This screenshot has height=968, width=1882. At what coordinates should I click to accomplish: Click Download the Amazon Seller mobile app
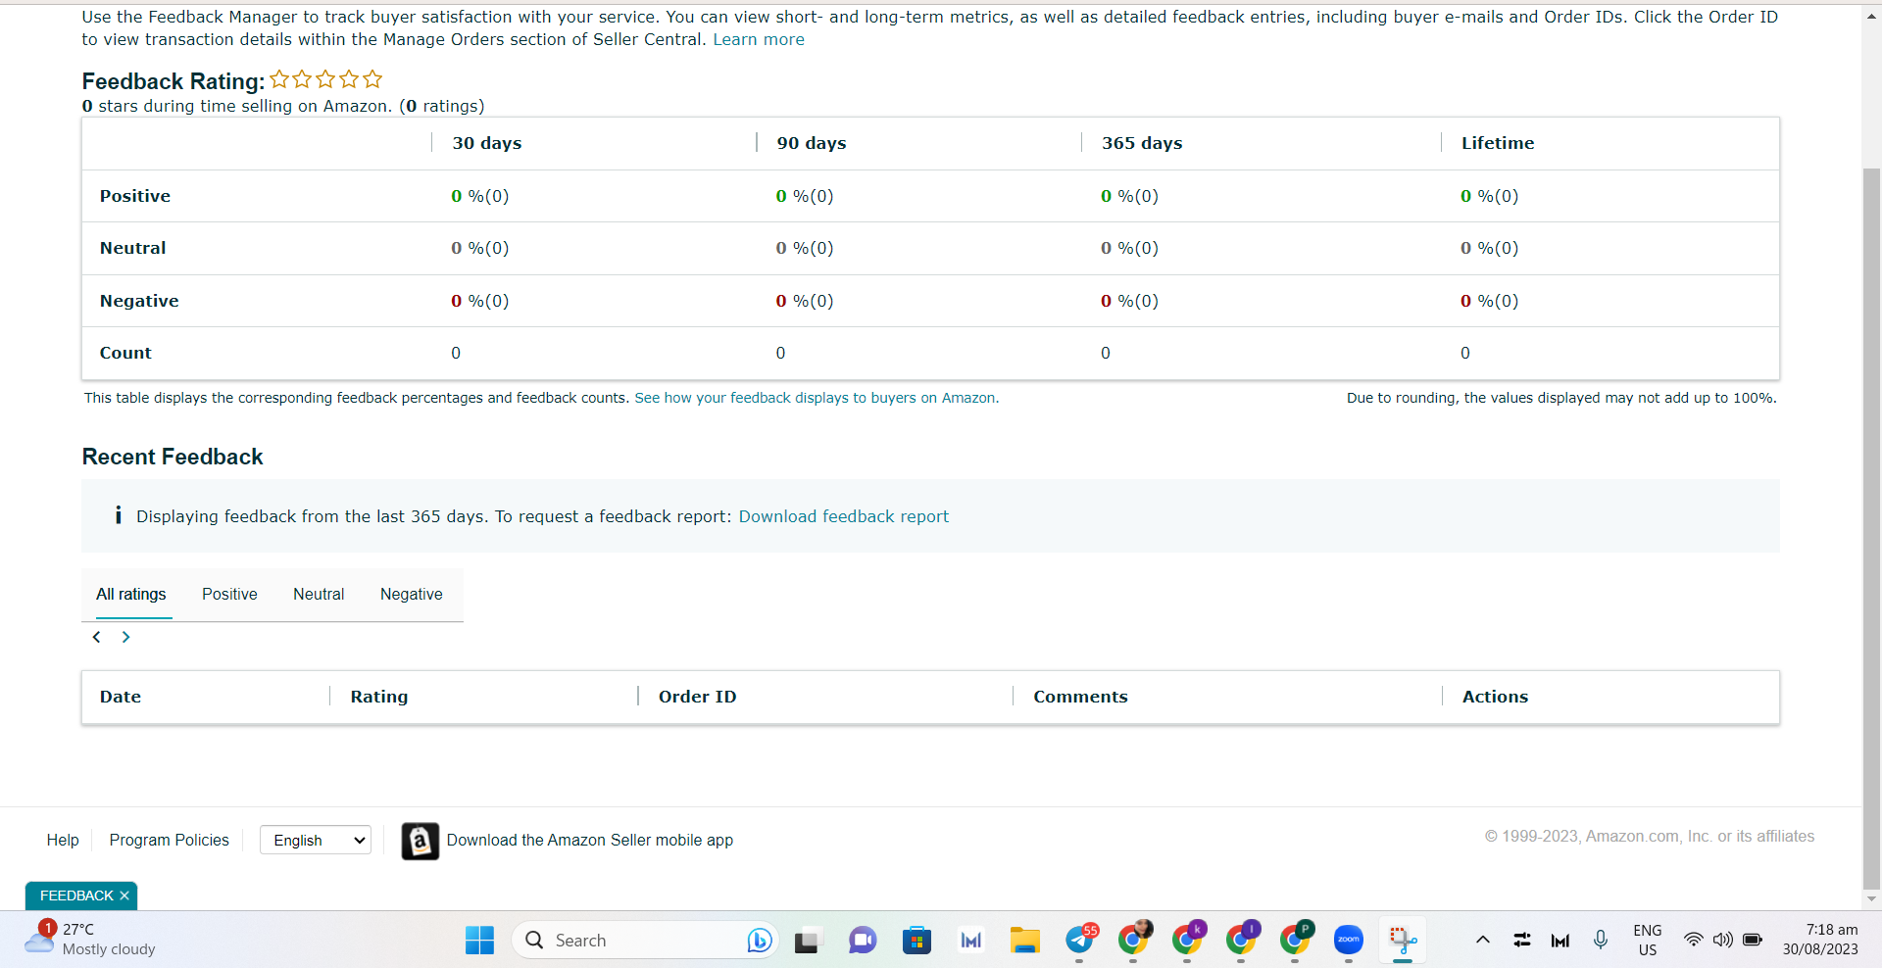590,840
